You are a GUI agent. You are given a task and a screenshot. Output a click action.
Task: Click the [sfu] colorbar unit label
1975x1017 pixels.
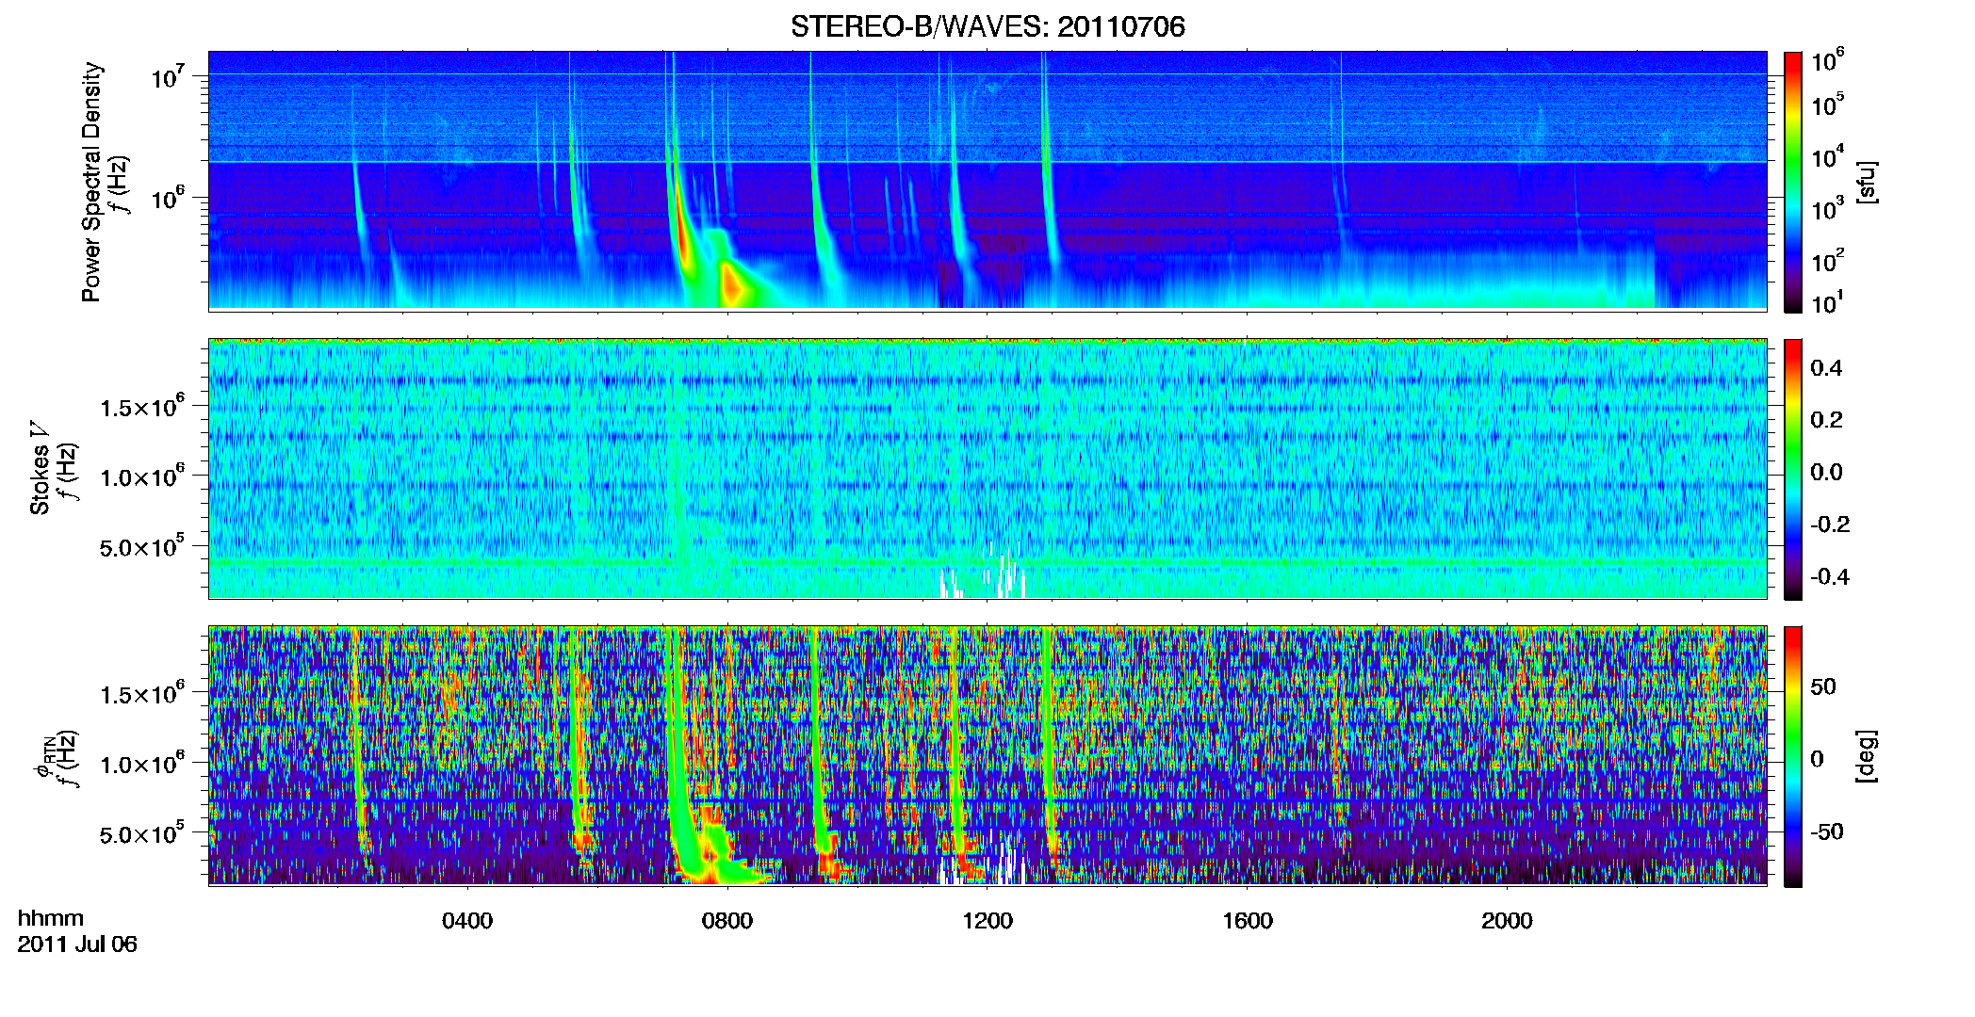point(1867,182)
